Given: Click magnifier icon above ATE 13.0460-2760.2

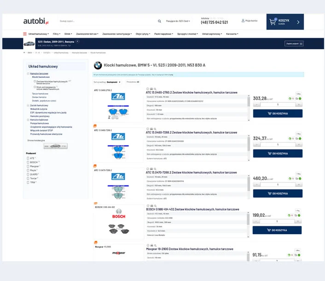Looking at the screenshot, I should click(x=155, y=89).
